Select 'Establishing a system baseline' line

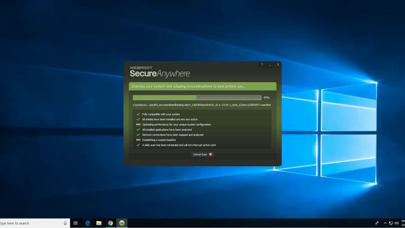[159, 140]
